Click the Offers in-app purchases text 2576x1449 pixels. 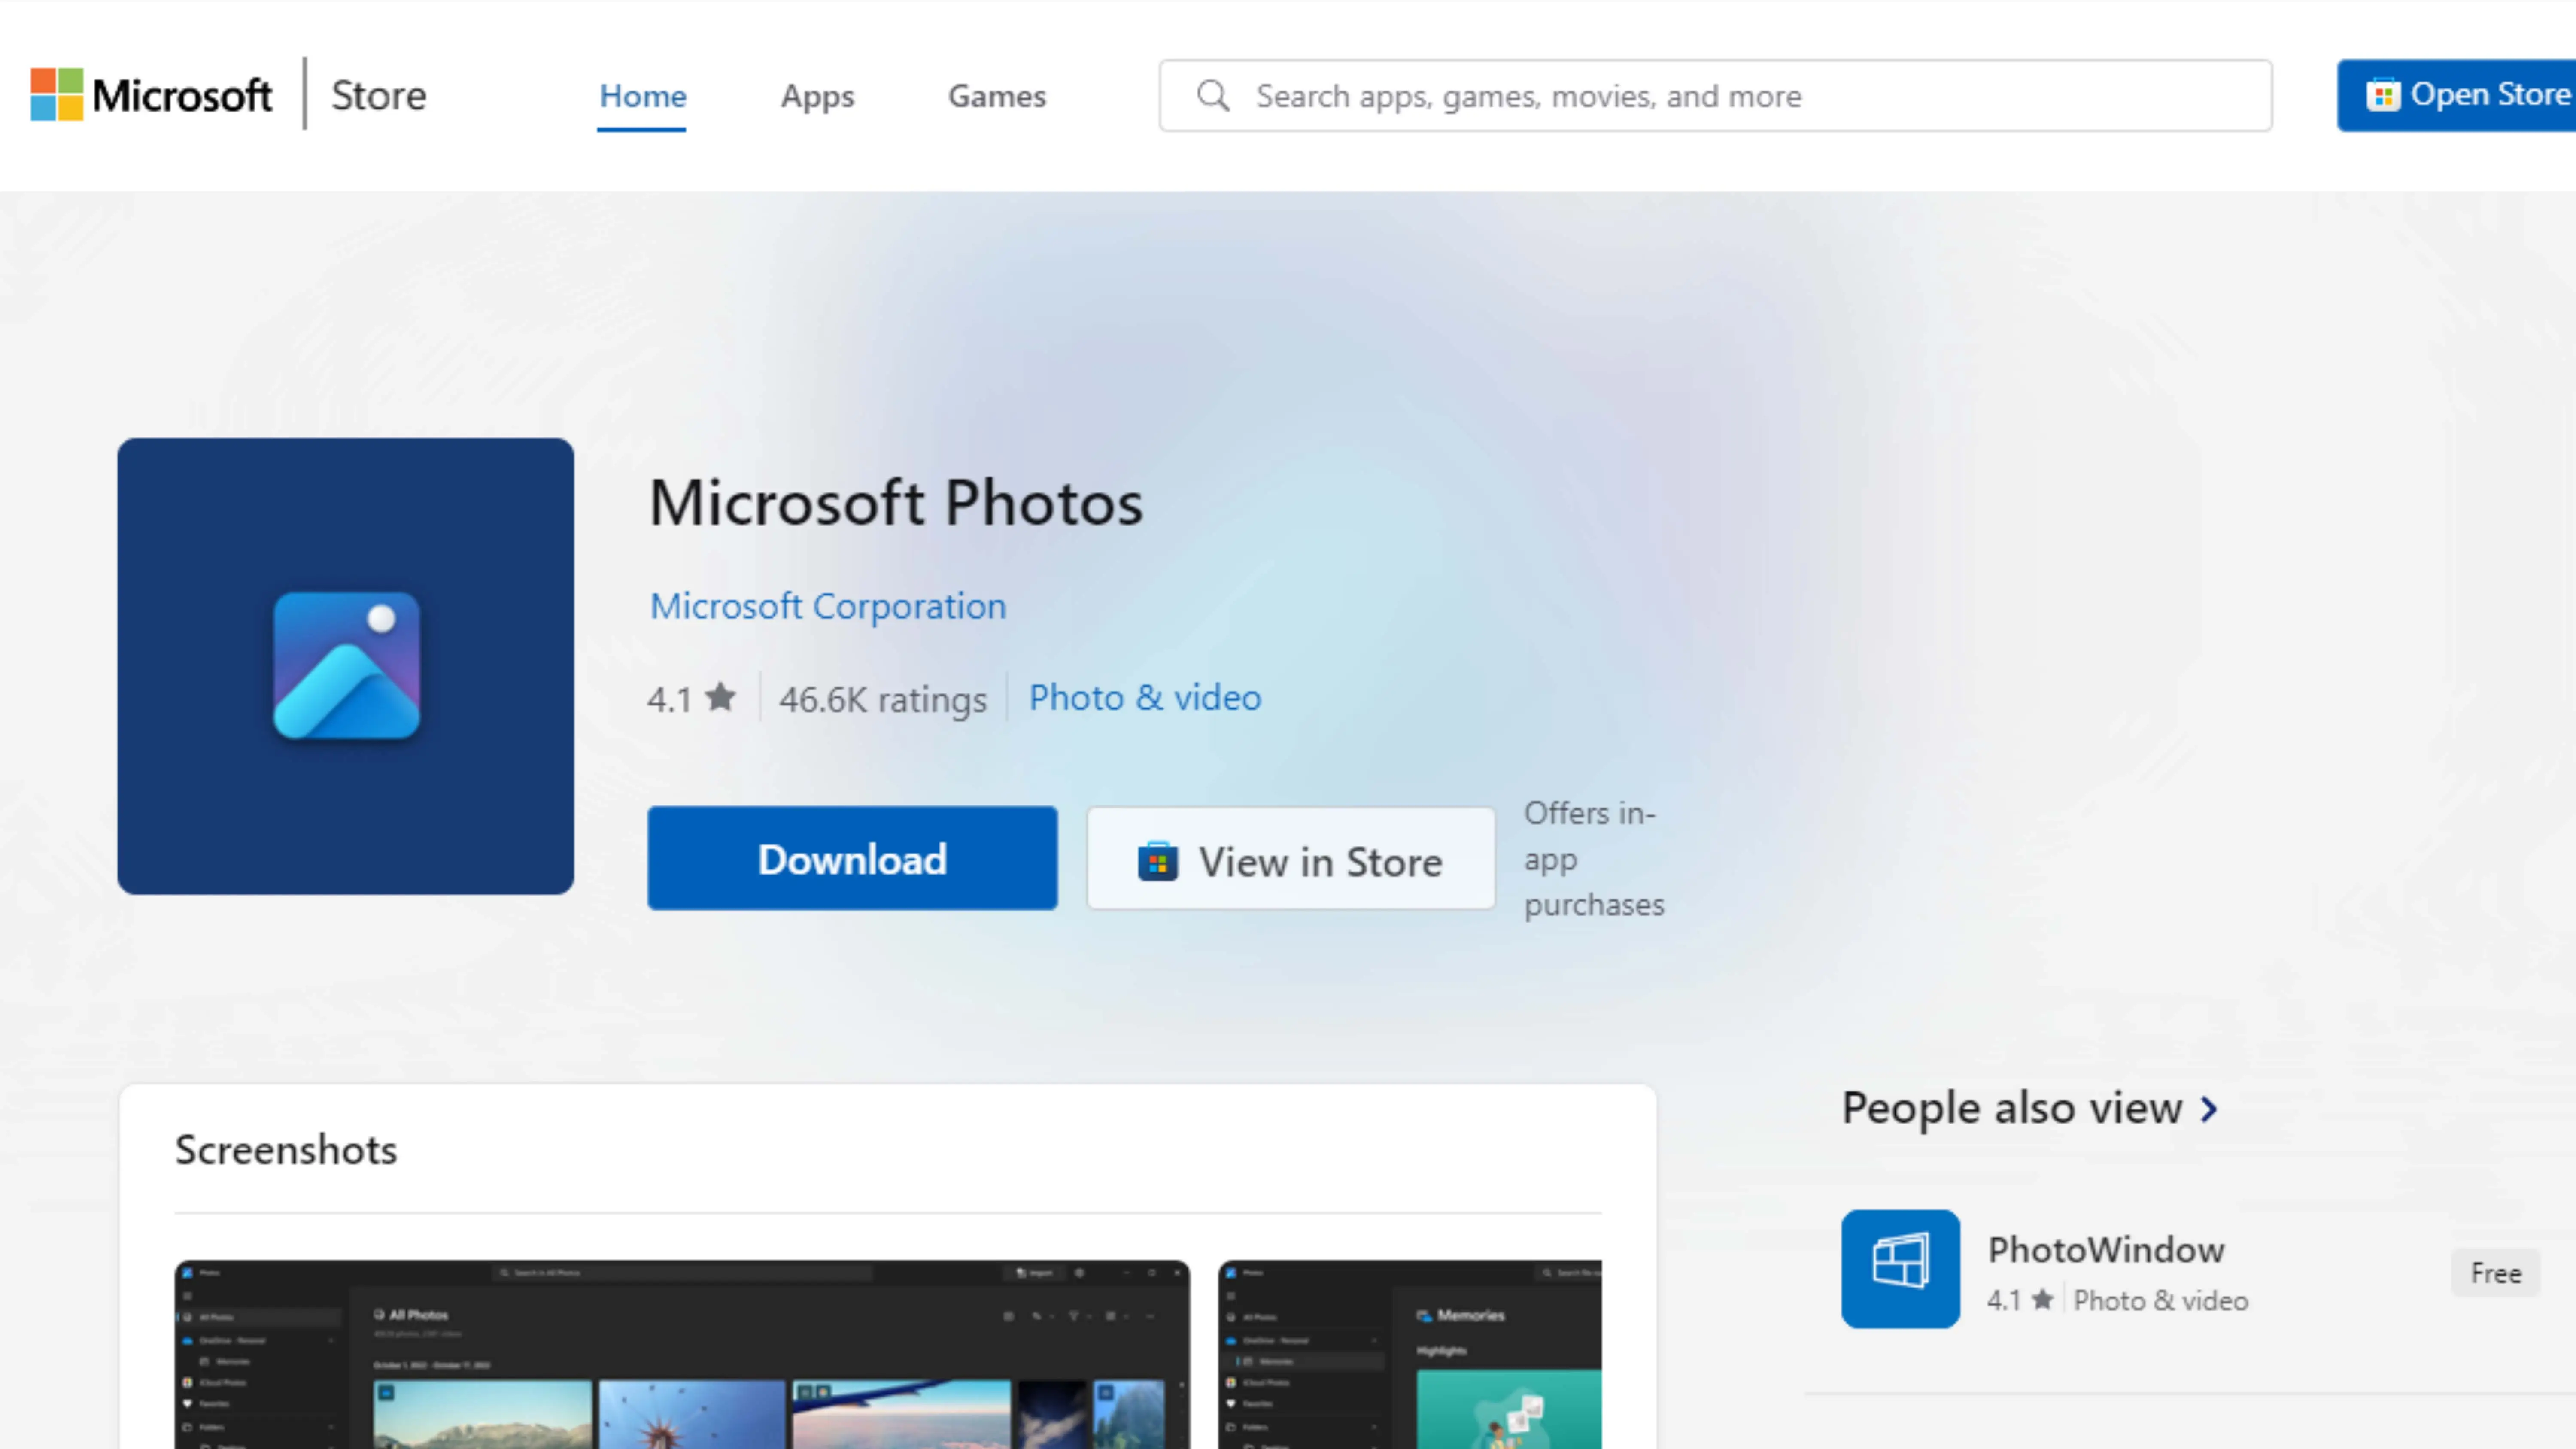(1594, 859)
